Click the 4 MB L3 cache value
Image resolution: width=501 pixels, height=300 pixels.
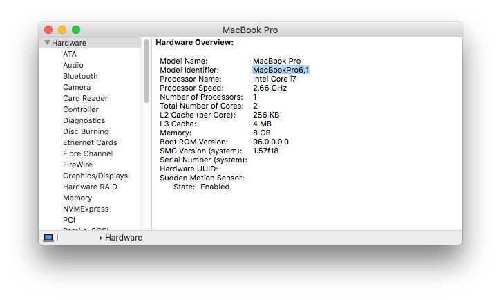[x=262, y=124]
